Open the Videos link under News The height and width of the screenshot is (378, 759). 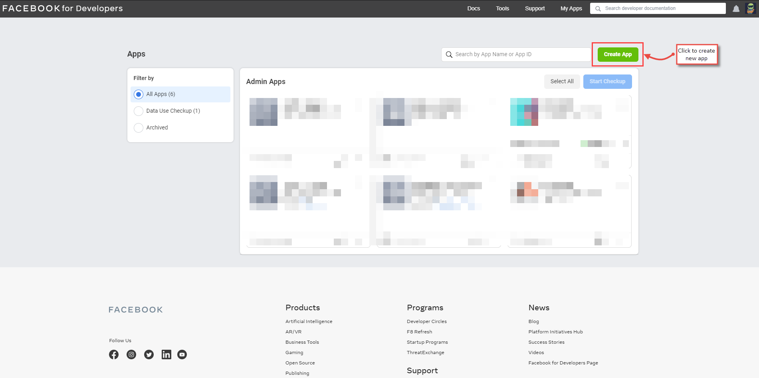tap(536, 353)
